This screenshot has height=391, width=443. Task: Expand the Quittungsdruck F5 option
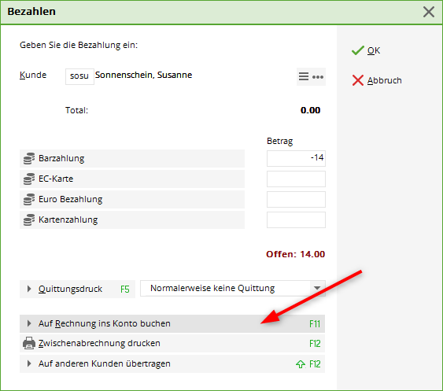77,289
